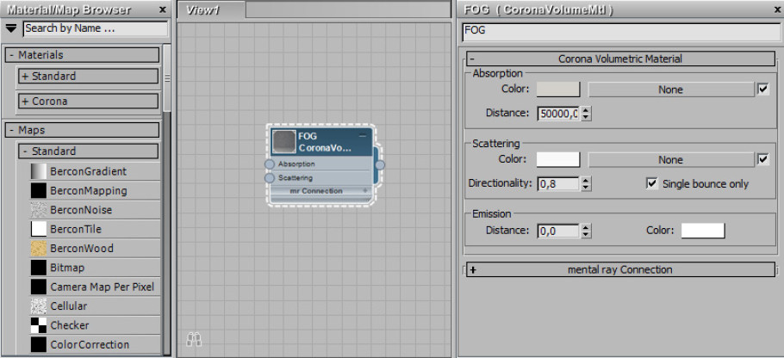The width and height of the screenshot is (784, 358).
Task: Select the ColorCorrection label
Action: 90,344
